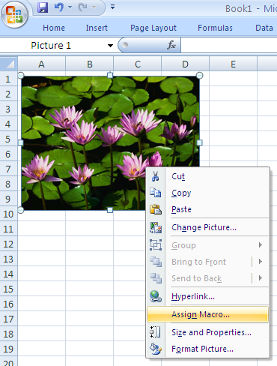Select column C header
The width and height of the screenshot is (277, 366).
pos(138,64)
